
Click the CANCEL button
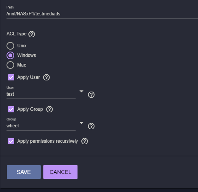point(60,172)
